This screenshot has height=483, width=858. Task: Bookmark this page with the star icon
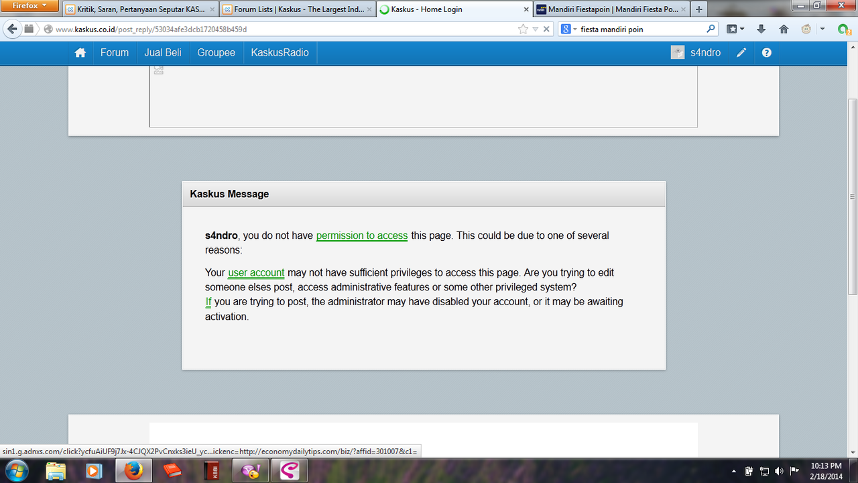[x=523, y=29]
